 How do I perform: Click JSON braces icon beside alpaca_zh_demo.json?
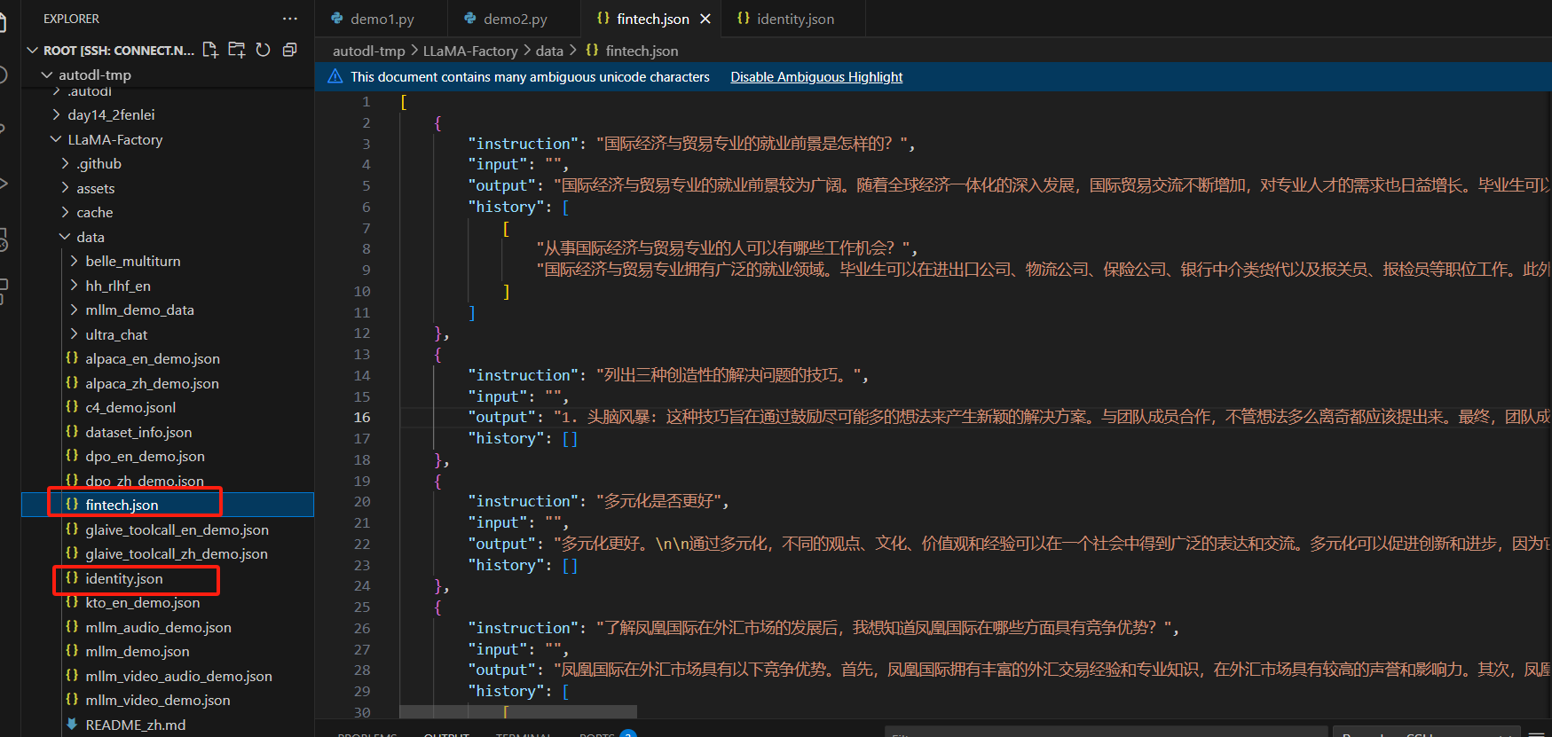pyautogui.click(x=72, y=383)
